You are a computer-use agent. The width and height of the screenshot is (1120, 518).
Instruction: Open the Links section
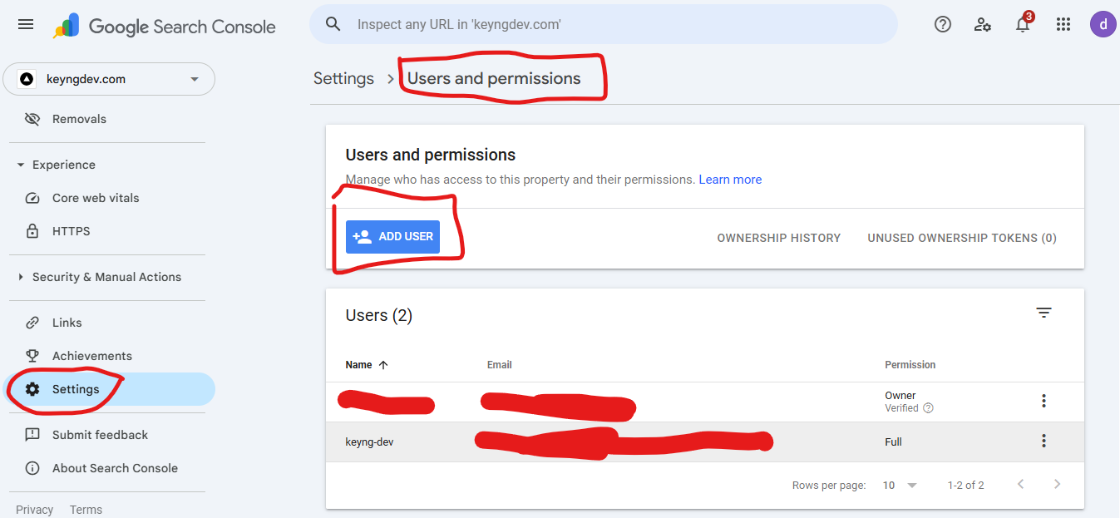(67, 322)
